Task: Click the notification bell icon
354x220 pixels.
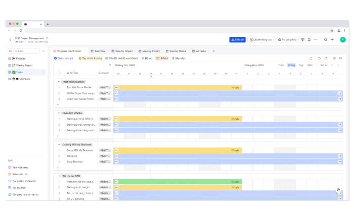Action: click(309, 39)
